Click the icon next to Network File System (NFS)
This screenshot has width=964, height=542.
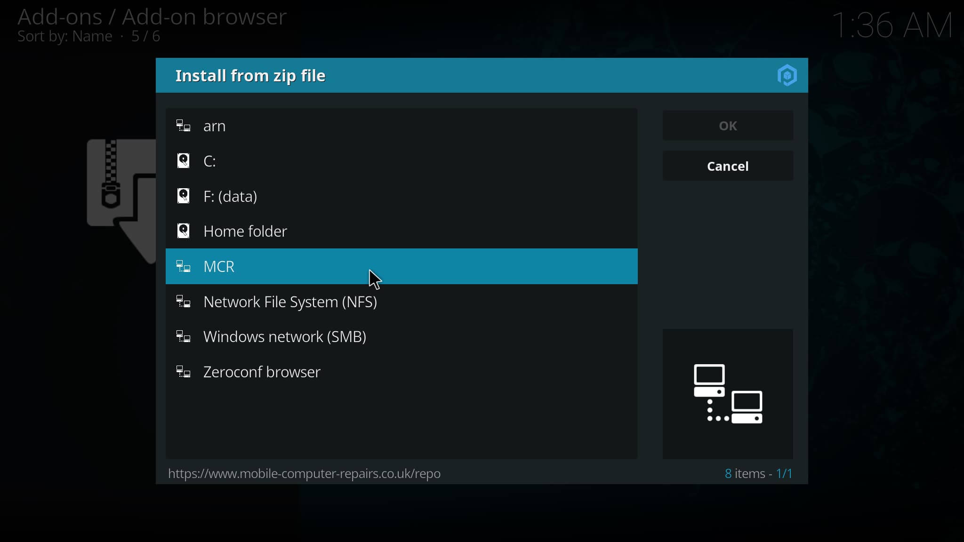183,302
